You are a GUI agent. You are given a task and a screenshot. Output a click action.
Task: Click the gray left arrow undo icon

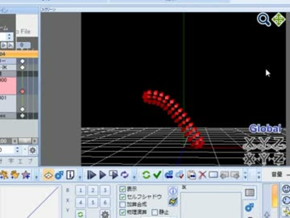pyautogui.click(x=224, y=175)
